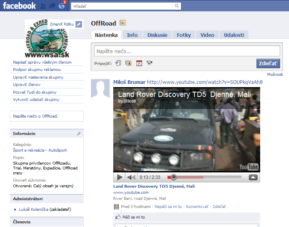289x227 pixels.
Task: Open the Video tab
Action: pos(207,35)
